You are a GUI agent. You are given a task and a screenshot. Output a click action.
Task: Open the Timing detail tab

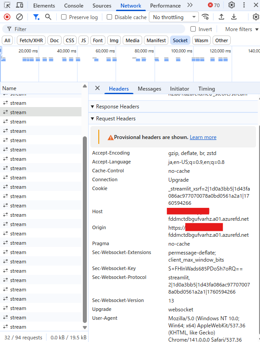point(206,89)
